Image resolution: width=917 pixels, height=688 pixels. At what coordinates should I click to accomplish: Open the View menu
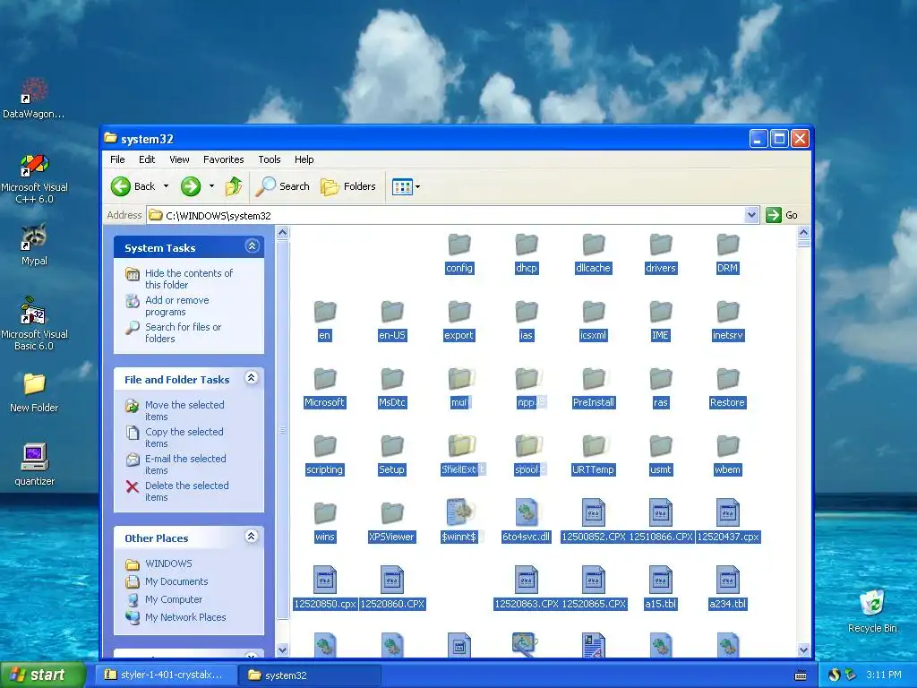(x=179, y=159)
